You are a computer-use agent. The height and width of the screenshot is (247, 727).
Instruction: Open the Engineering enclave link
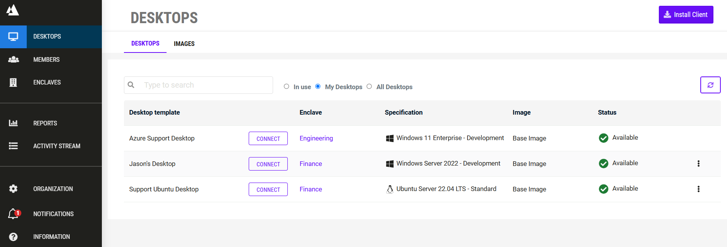click(316, 138)
